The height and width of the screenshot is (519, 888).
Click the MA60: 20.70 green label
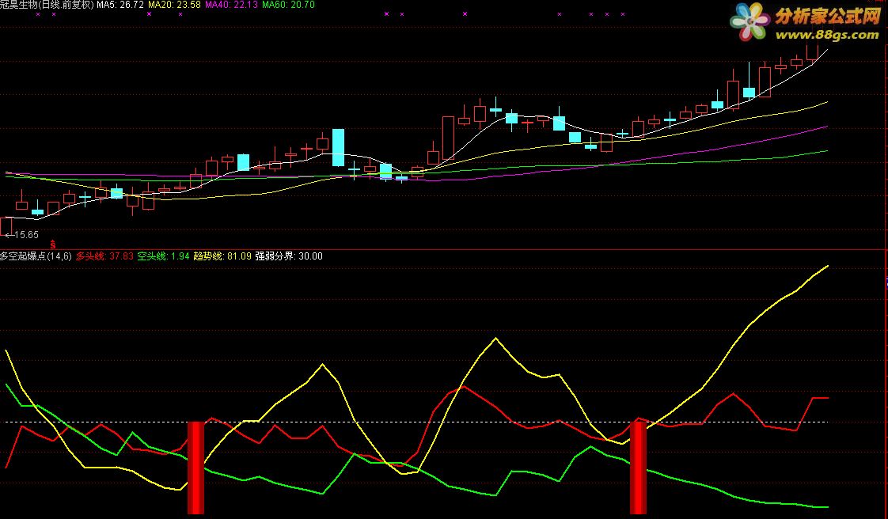pos(288,5)
